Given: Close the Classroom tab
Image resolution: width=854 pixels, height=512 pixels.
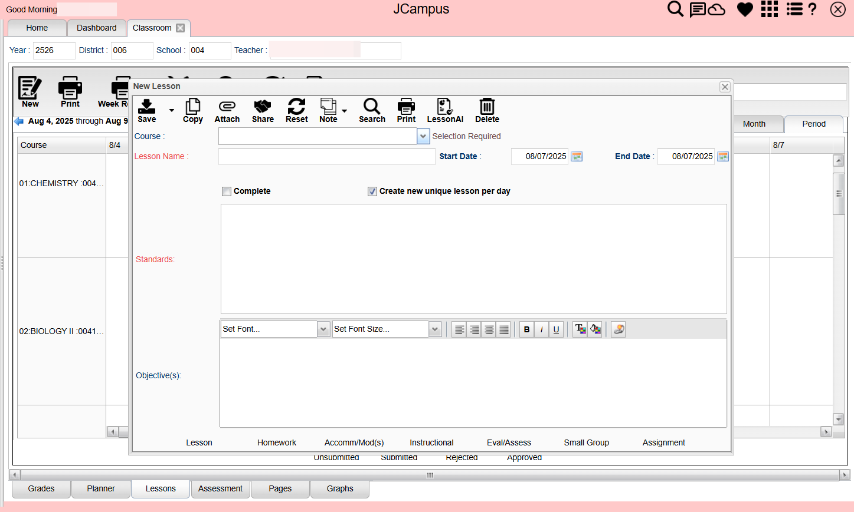Looking at the screenshot, I should point(181,28).
